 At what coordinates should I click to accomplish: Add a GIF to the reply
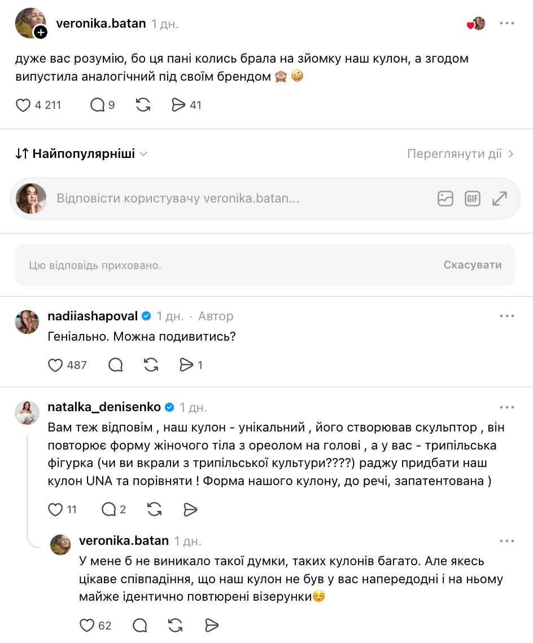tap(472, 199)
